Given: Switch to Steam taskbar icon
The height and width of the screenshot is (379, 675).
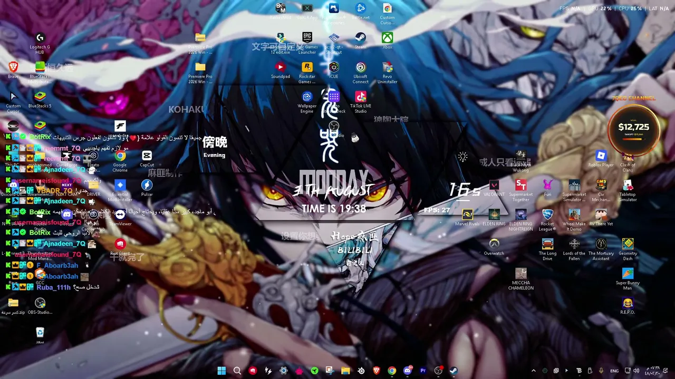Looking at the screenshot, I should 454,371.
